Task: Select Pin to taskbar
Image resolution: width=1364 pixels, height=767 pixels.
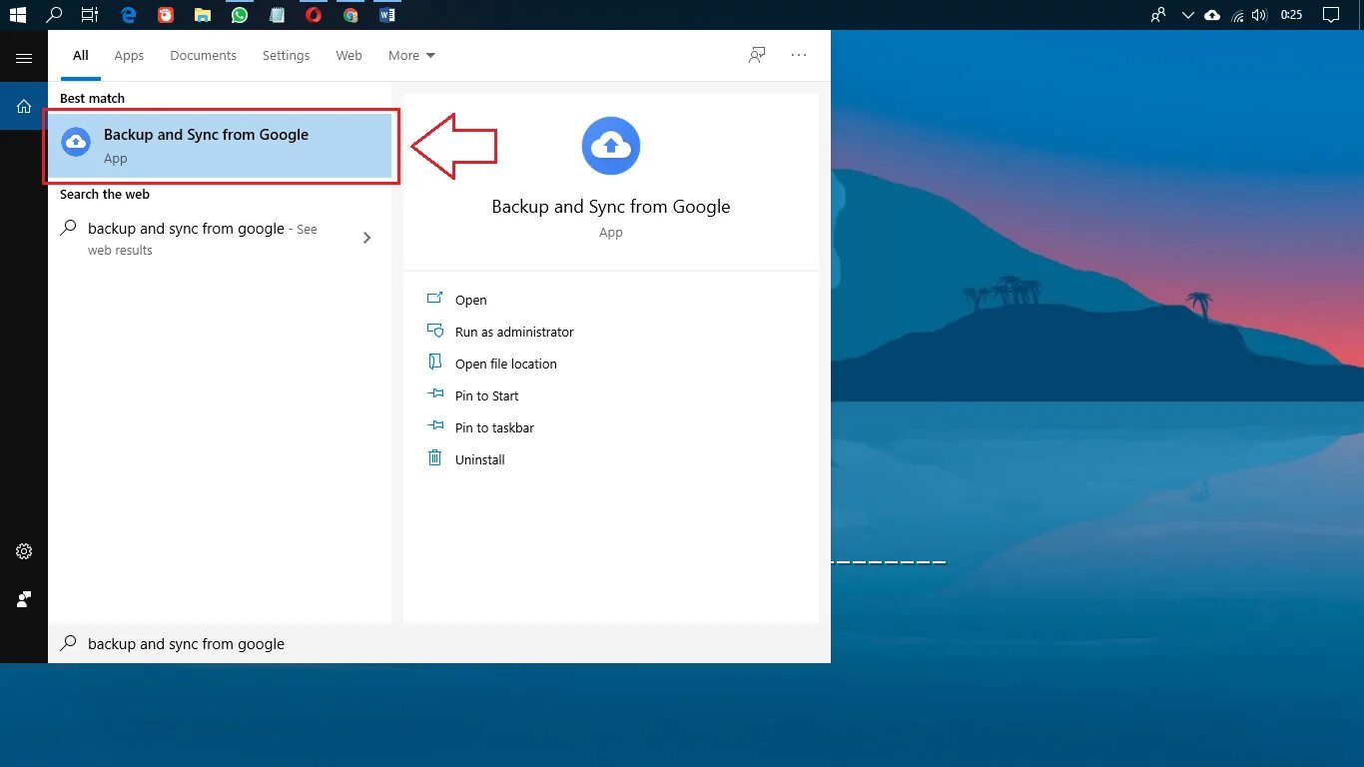Action: 494,427
